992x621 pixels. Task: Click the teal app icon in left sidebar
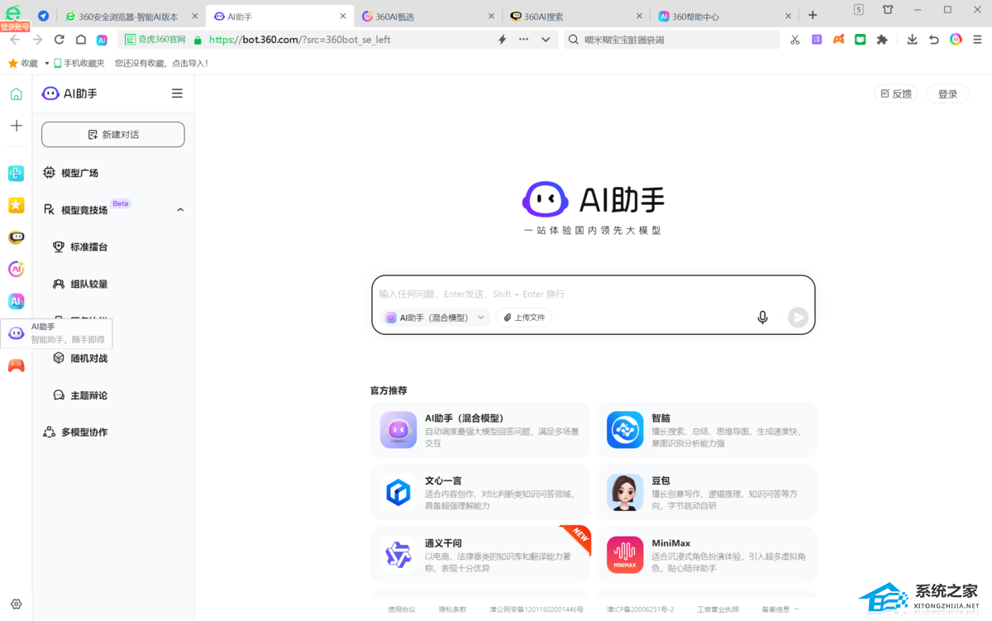(16, 173)
